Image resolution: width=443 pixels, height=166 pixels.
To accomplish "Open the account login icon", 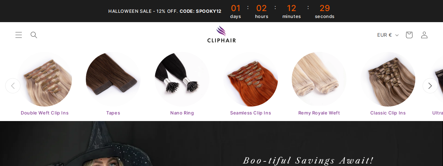I will [x=424, y=35].
